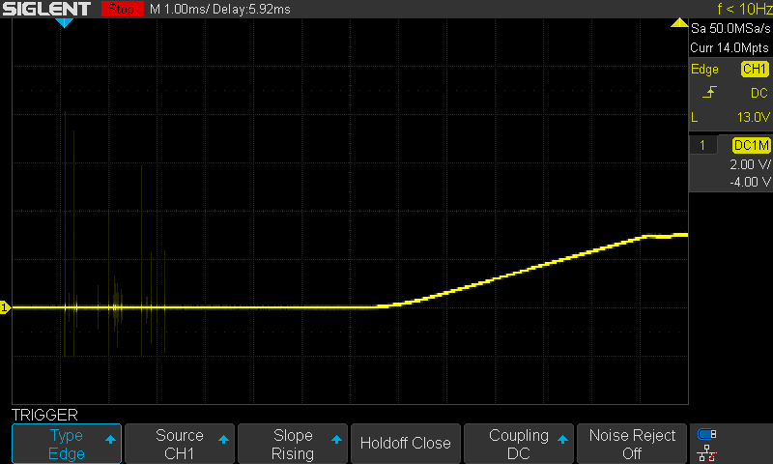Viewport: 773px width, 464px height.
Task: Click the SIGLENT logo
Action: [x=46, y=9]
